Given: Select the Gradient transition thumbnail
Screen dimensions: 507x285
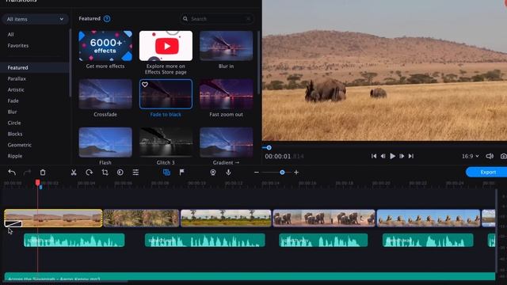Looking at the screenshot, I should tap(227, 142).
